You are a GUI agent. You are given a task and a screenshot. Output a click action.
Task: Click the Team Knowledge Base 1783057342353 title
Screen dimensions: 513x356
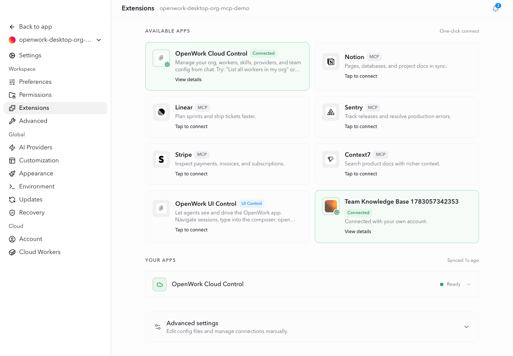401,202
